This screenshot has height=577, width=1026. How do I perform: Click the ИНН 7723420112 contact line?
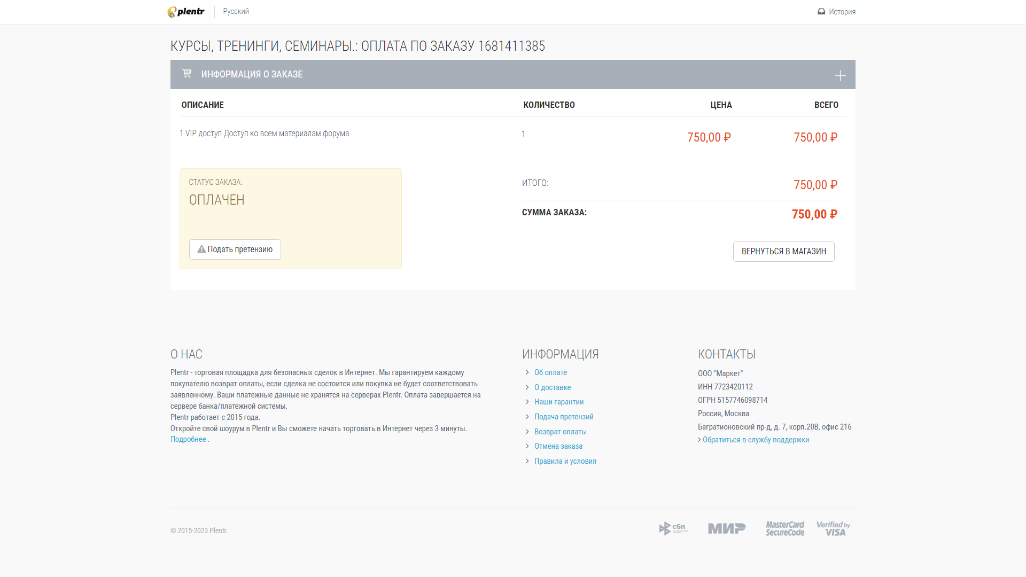tap(725, 387)
